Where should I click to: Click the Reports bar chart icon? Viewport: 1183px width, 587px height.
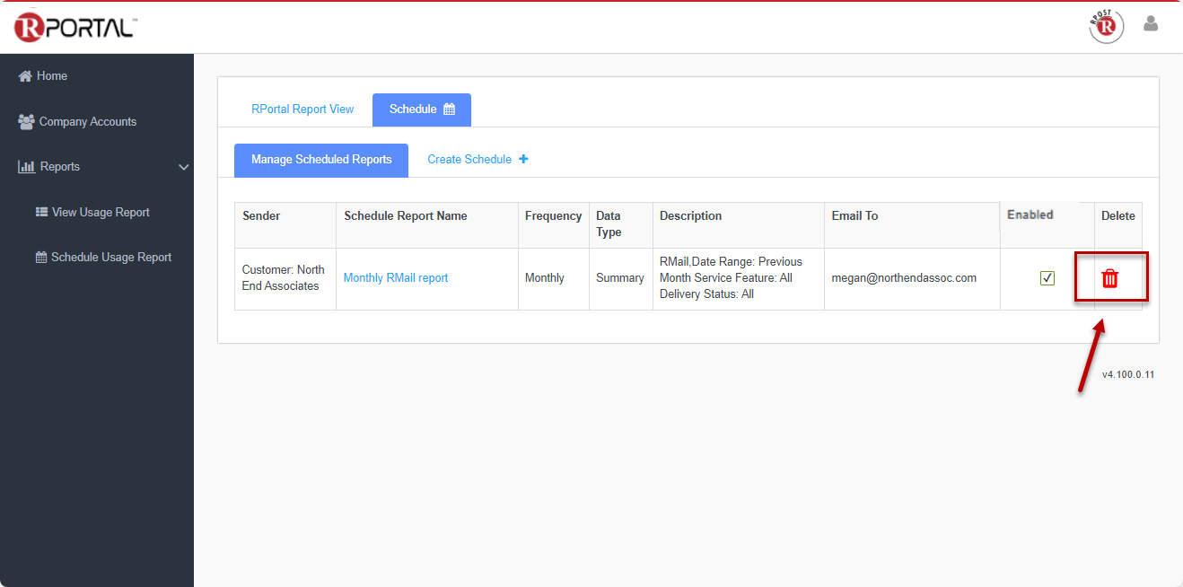(x=26, y=167)
